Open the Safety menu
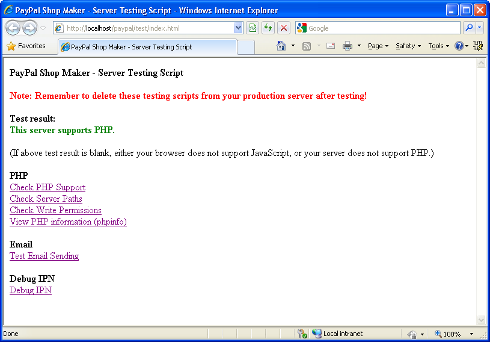The image size is (490, 342). point(408,46)
